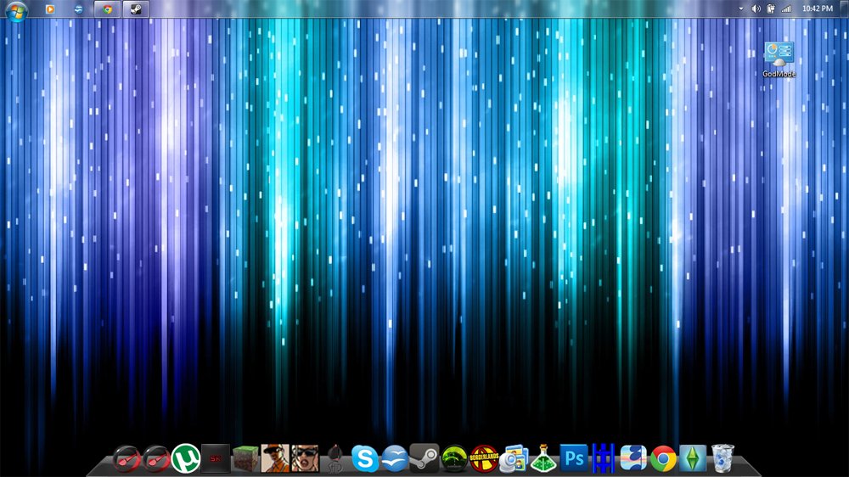This screenshot has height=477, width=849.
Task: Open the volume speaker tray icon
Action: coord(756,8)
